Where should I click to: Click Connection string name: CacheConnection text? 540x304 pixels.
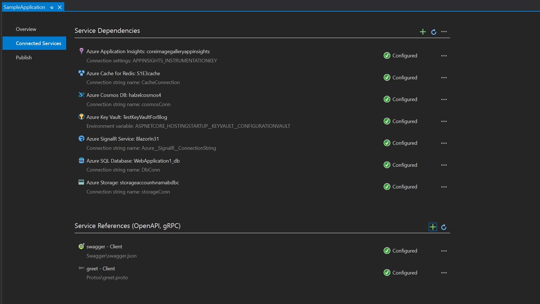(x=133, y=82)
